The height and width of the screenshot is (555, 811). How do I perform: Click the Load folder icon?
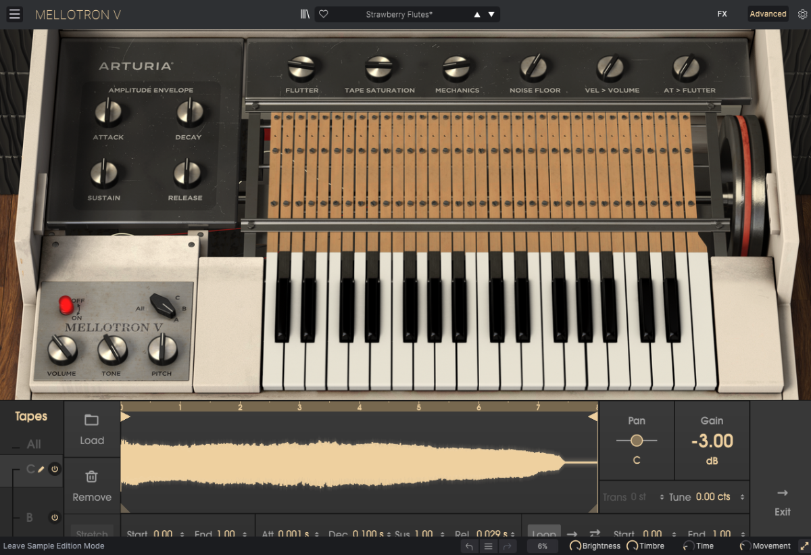tap(92, 420)
